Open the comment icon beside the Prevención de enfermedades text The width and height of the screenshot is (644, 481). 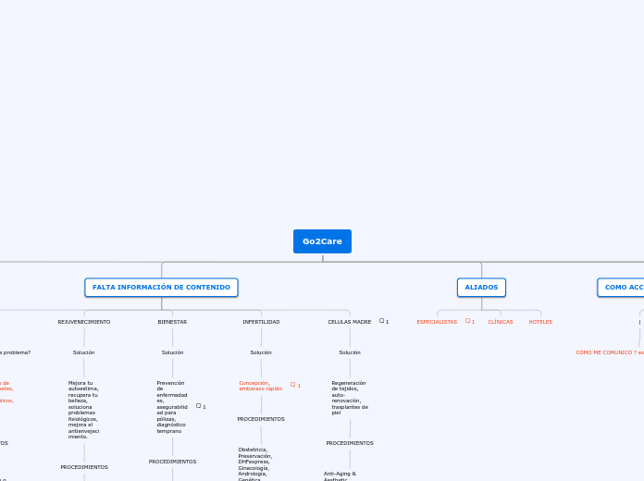point(198,406)
